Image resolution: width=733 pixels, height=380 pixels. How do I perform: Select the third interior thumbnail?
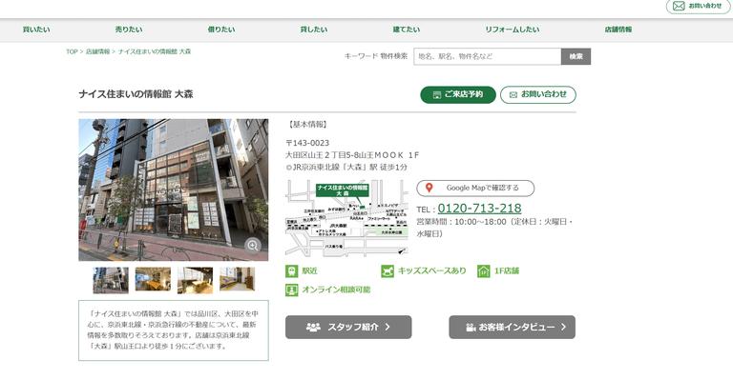(195, 280)
